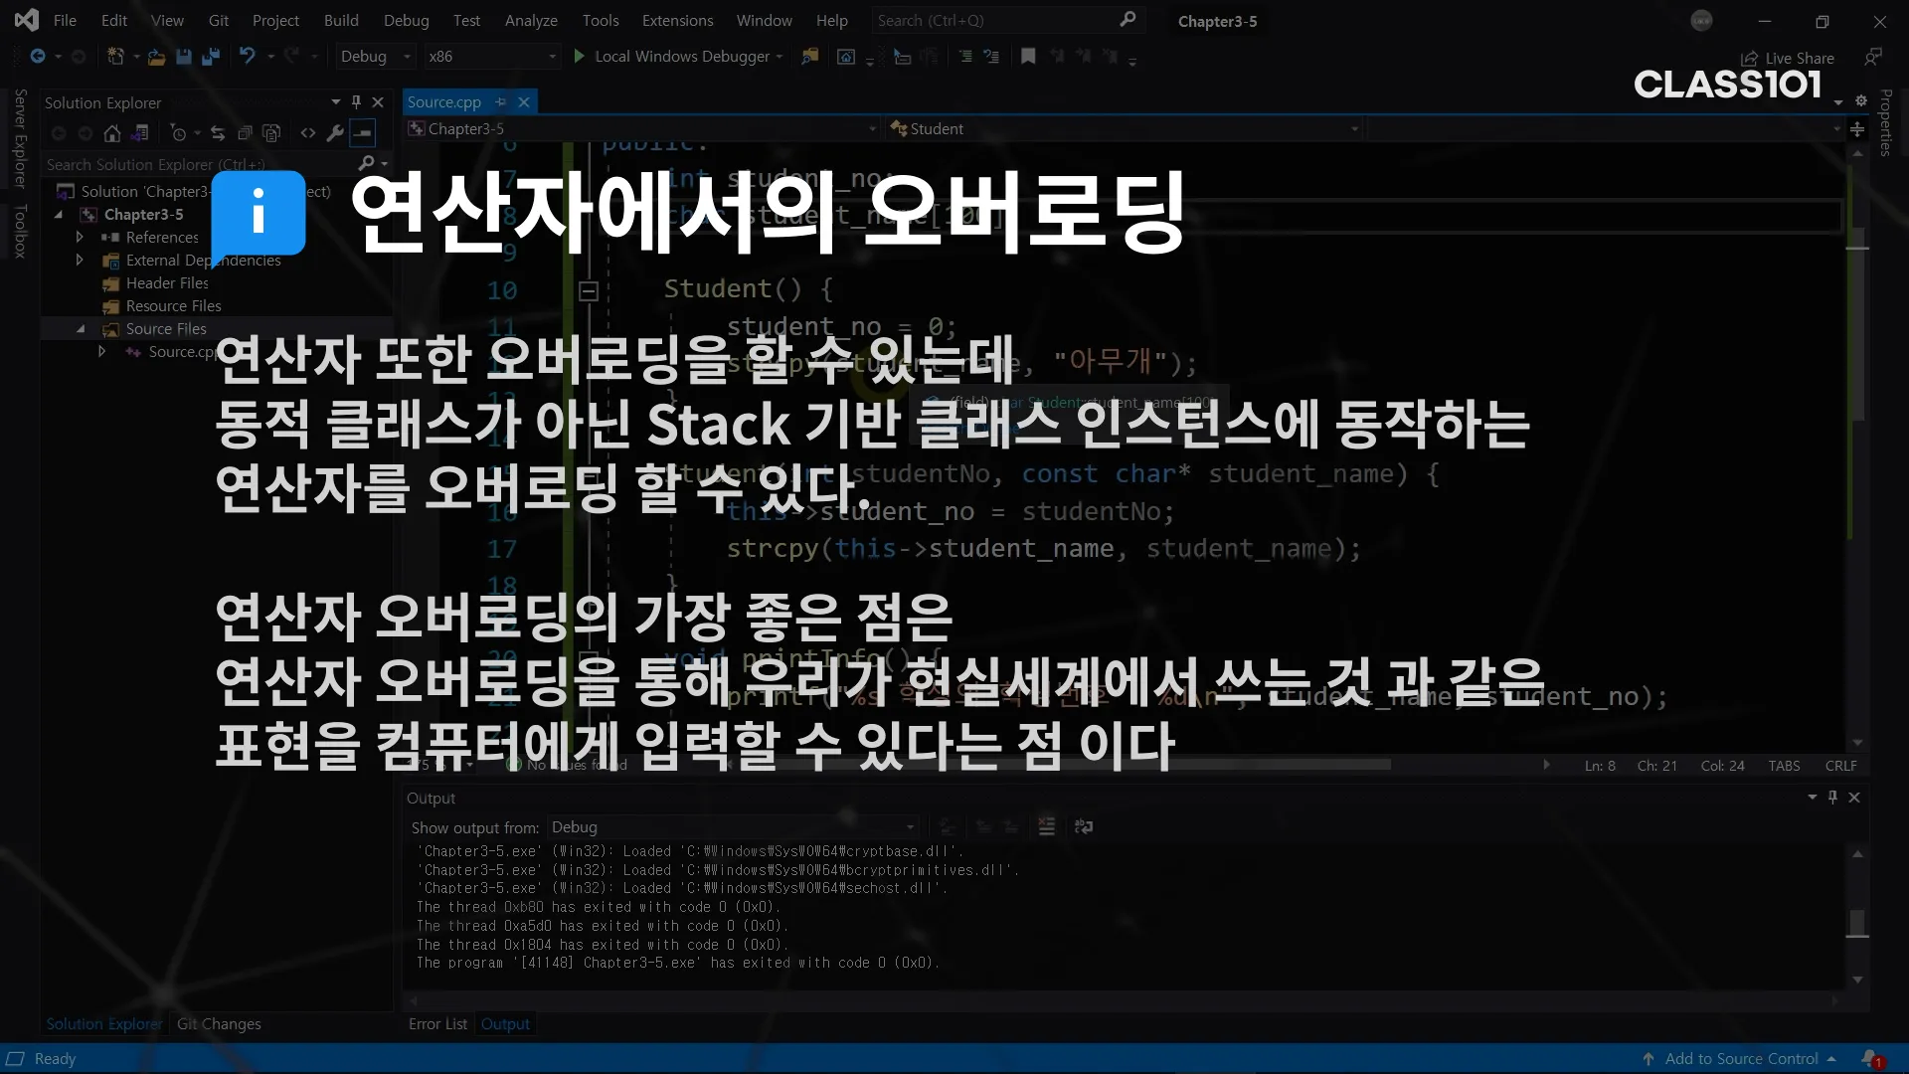This screenshot has height=1074, width=1909.
Task: Toggle Preview Selected Items button
Action: point(363,133)
